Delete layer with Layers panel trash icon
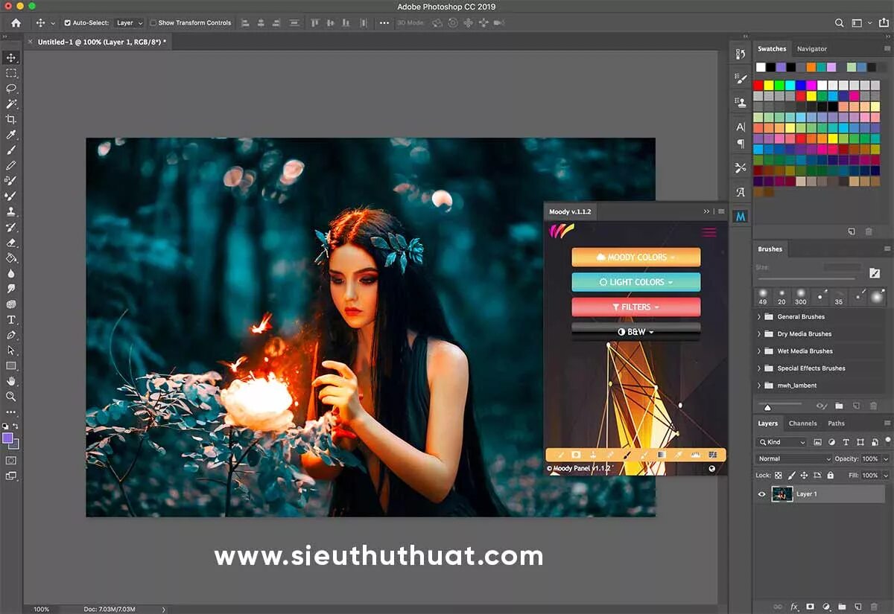This screenshot has height=614, width=894. [x=873, y=607]
